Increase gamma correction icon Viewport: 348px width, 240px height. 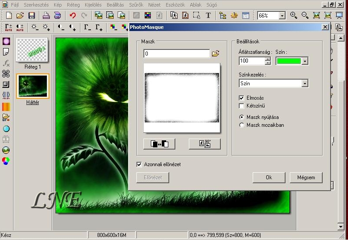pos(99,28)
